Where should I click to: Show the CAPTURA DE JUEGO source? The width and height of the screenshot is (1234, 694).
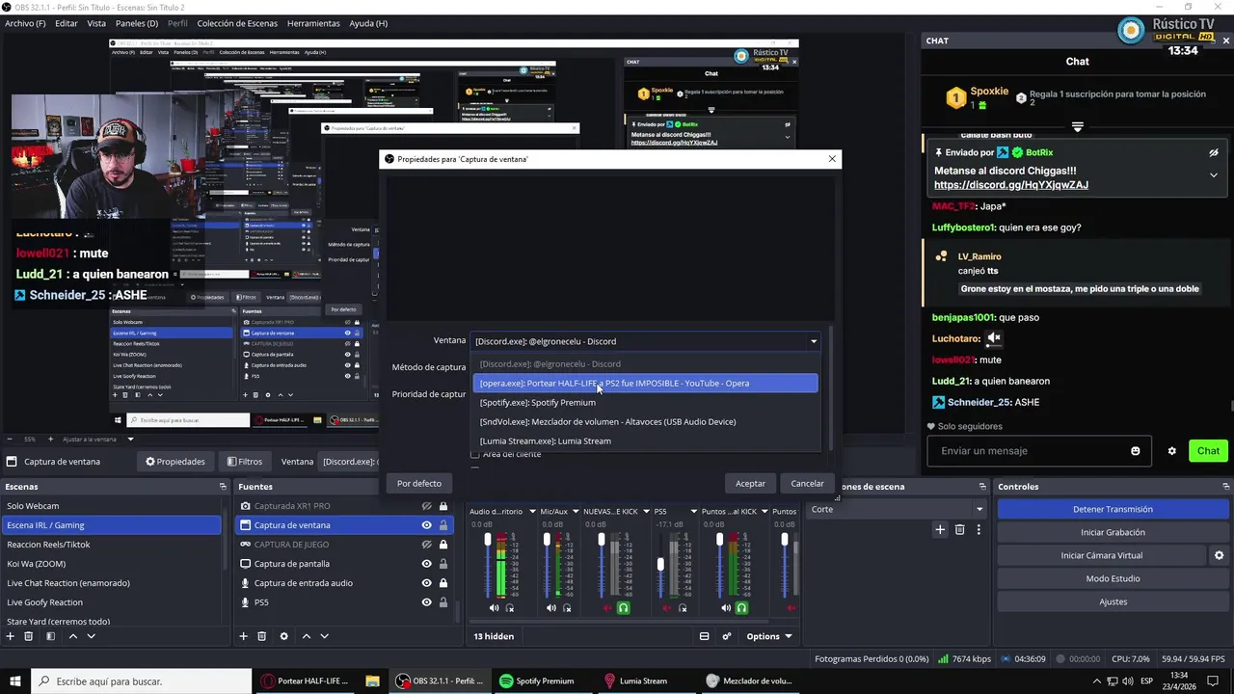[426, 545]
